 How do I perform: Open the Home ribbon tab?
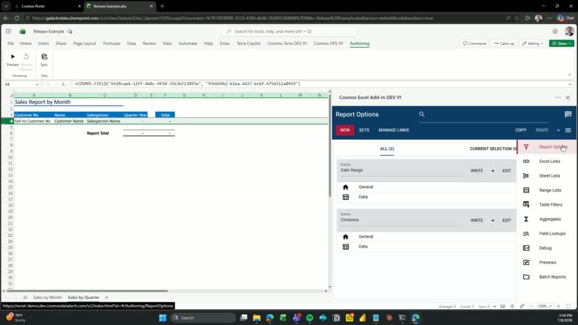[25, 43]
